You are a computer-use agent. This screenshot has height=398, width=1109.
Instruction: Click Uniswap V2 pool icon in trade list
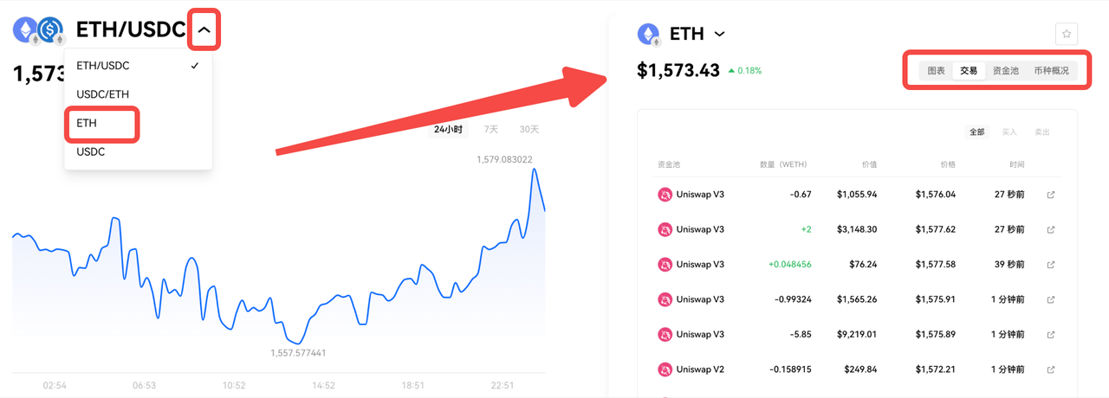pyautogui.click(x=665, y=369)
